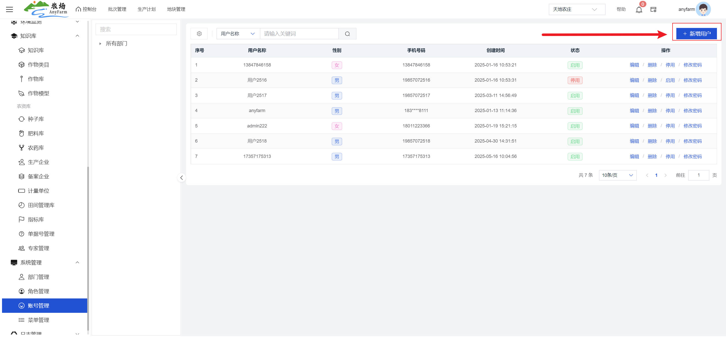Image resolution: width=726 pixels, height=340 pixels.
Task: Disable user 用户2518 via 停用 link
Action: coord(670,141)
